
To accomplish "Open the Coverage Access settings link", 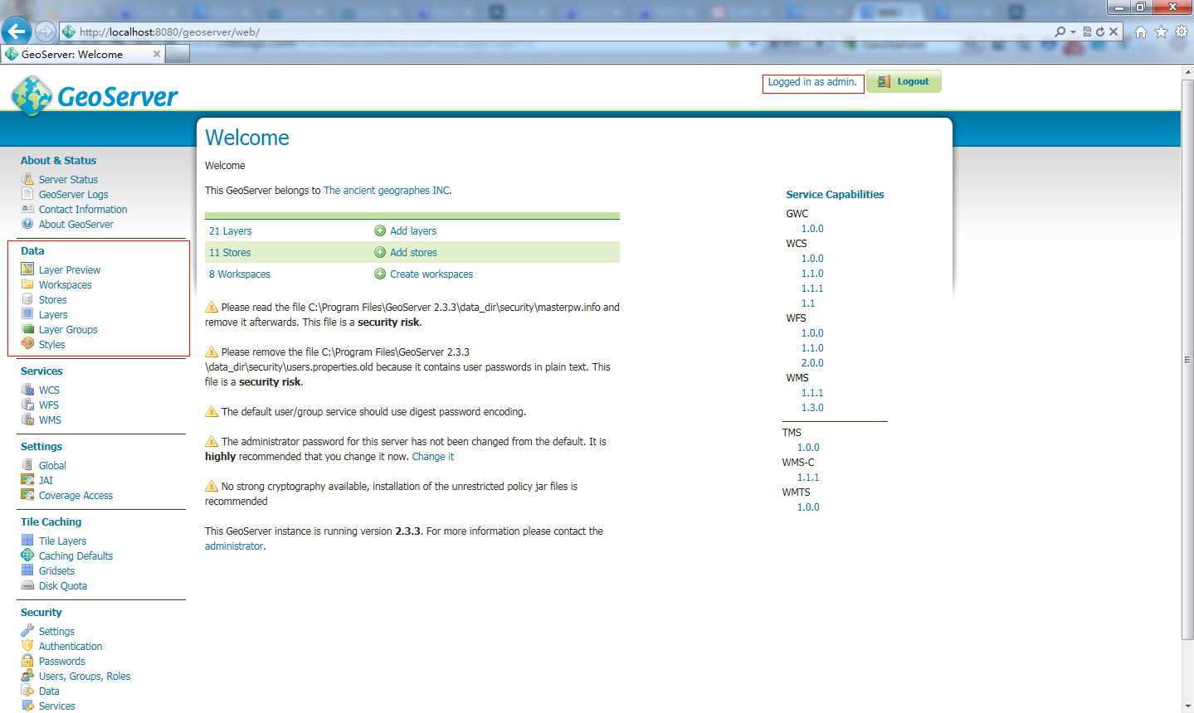I will pos(76,496).
